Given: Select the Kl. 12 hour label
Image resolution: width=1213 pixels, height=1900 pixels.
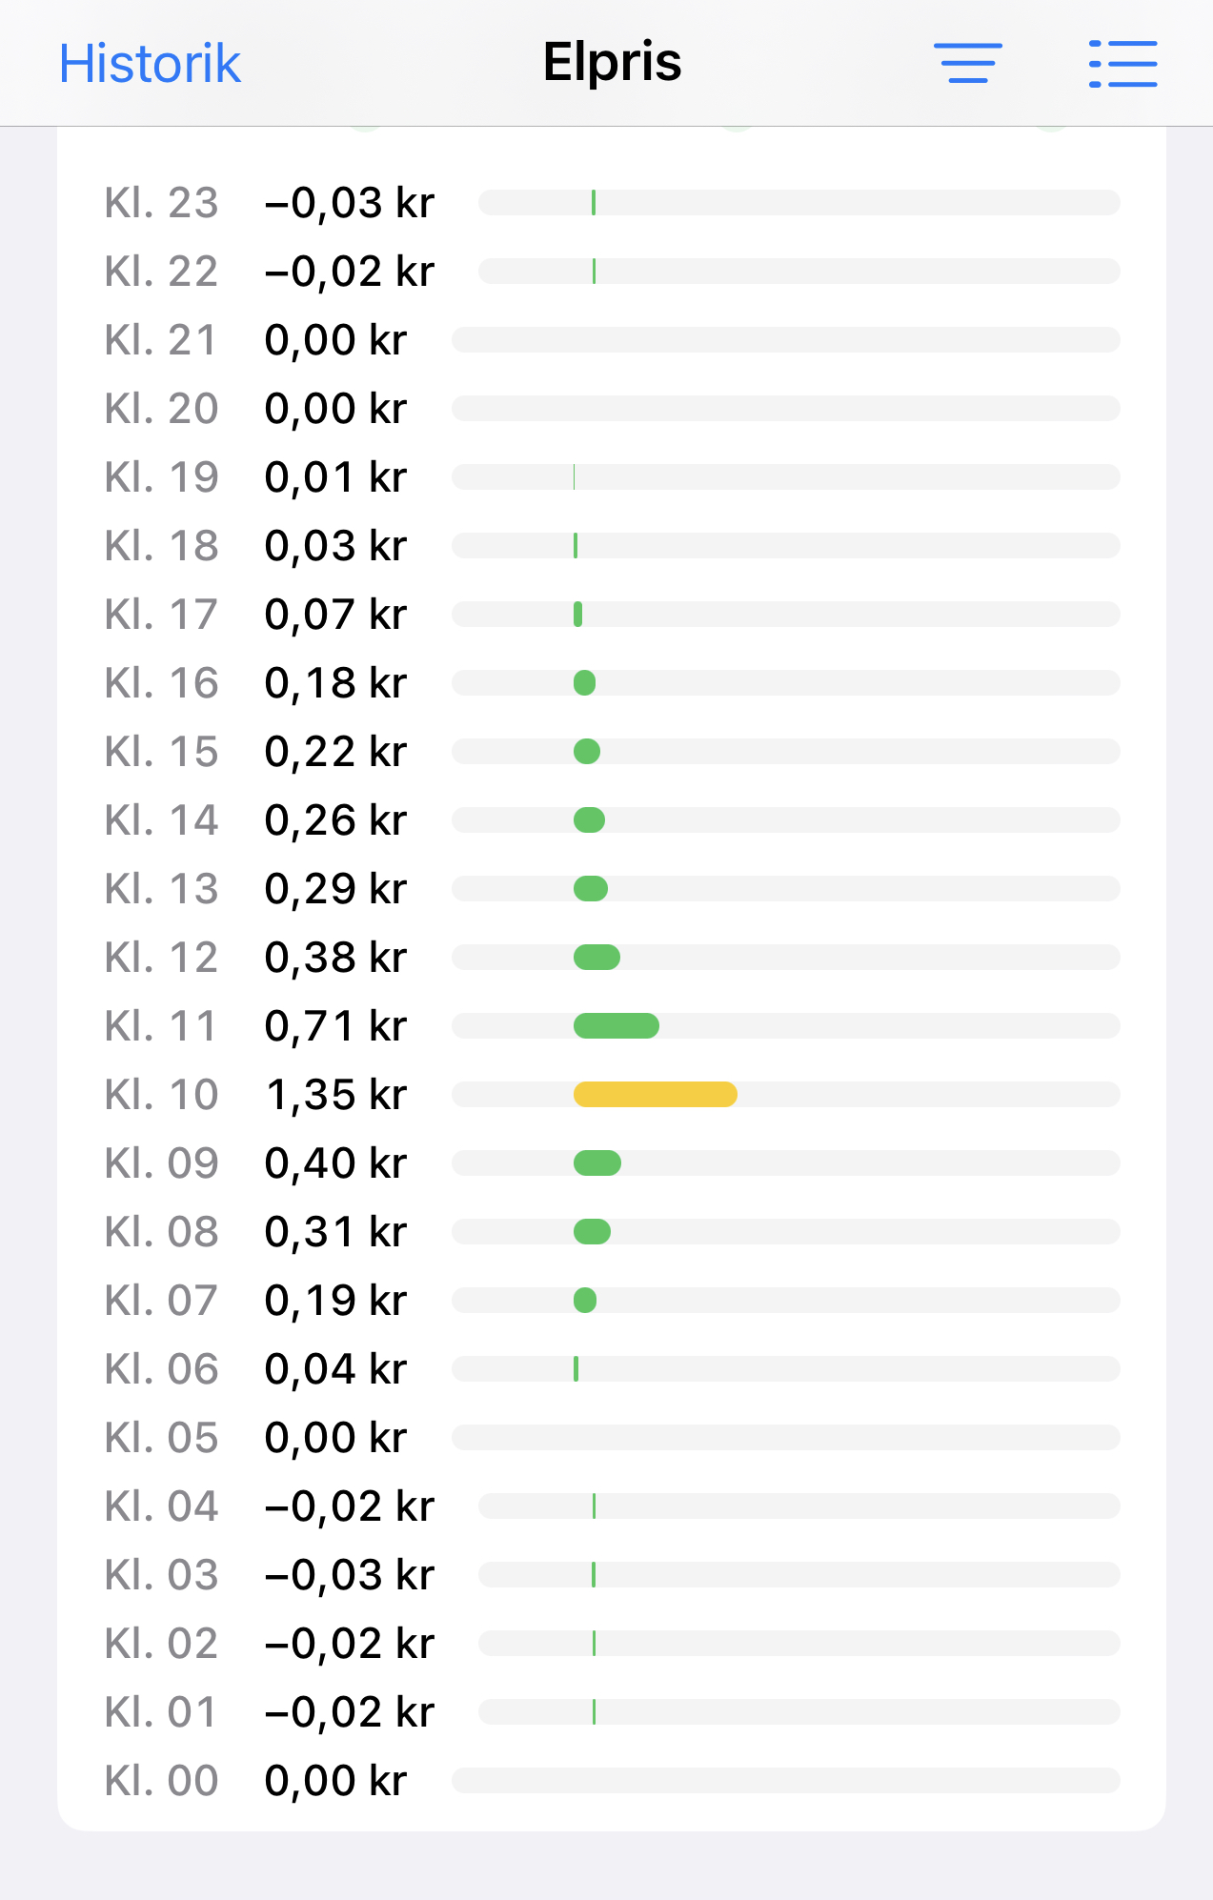Looking at the screenshot, I should 162,958.
